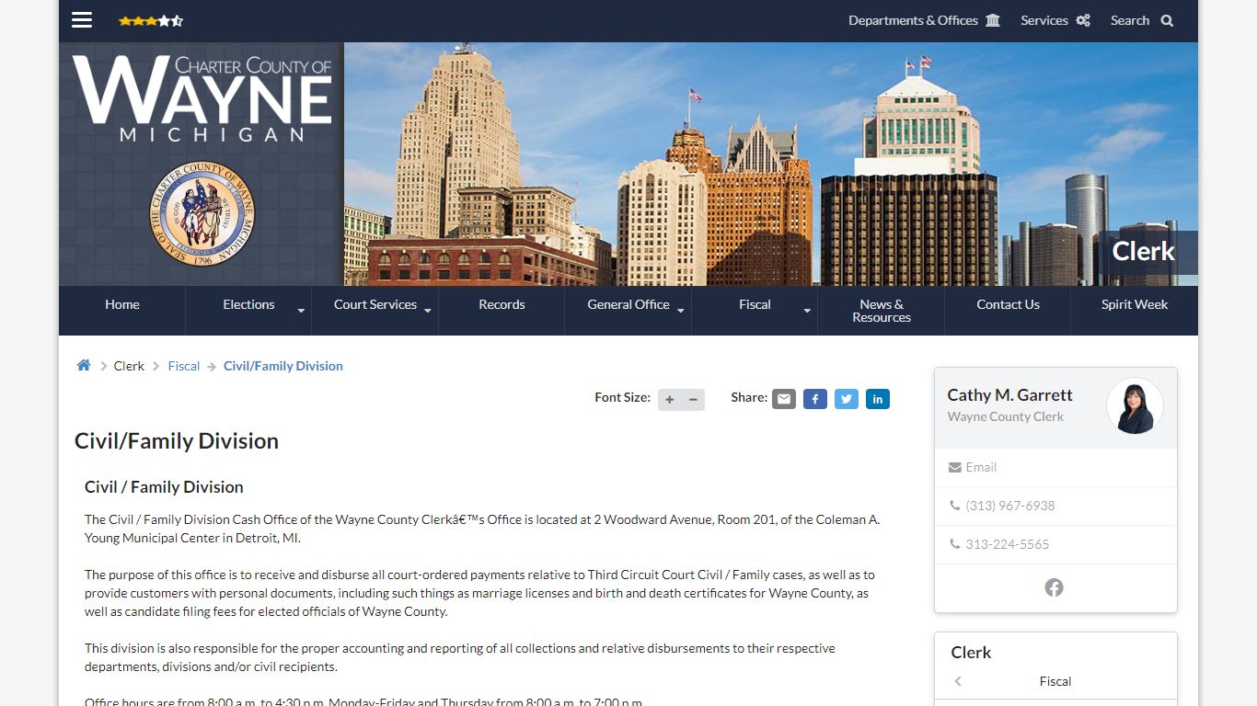Click the Wayne County seal emblem

click(x=202, y=214)
